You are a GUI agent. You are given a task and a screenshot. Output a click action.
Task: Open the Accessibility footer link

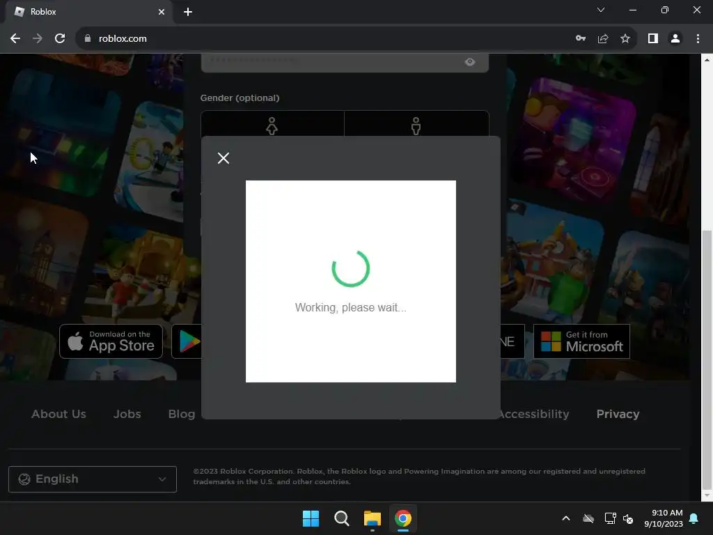click(535, 414)
